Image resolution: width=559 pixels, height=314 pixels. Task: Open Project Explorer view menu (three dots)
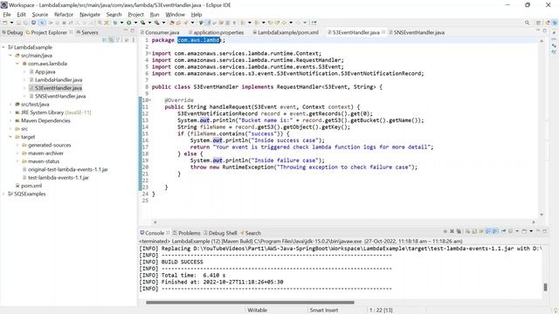tap(134, 40)
